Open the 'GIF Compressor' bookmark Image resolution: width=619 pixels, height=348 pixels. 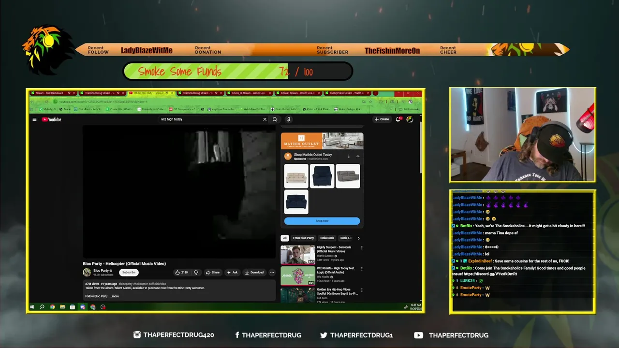coord(183,109)
